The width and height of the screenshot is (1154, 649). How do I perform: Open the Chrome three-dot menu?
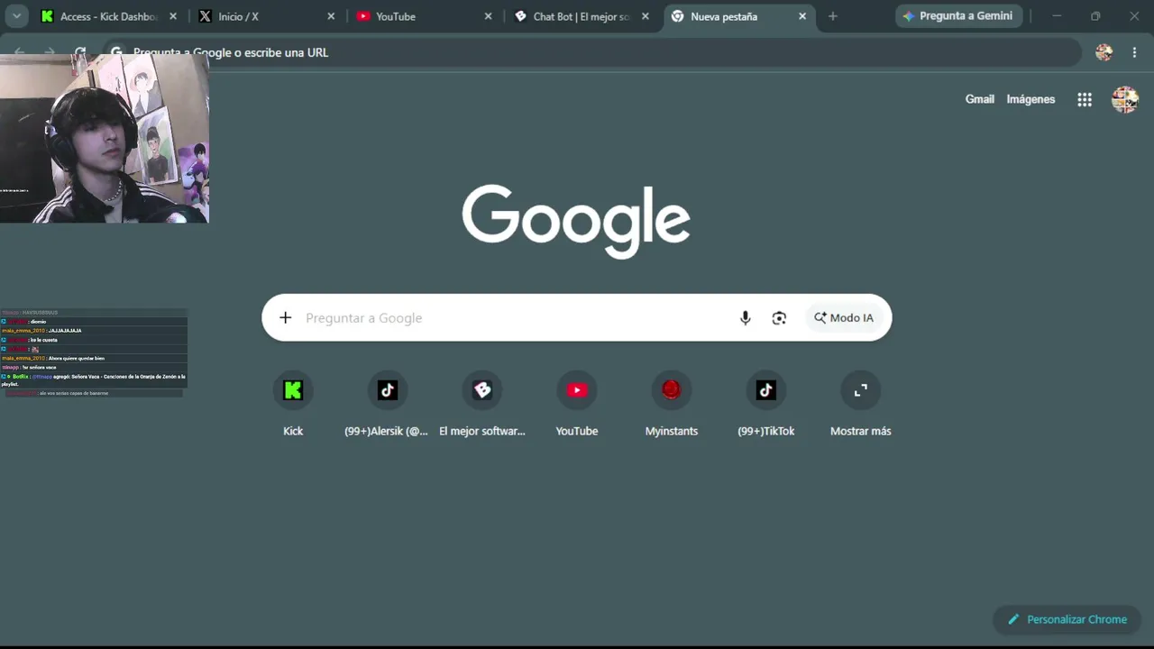tap(1134, 52)
